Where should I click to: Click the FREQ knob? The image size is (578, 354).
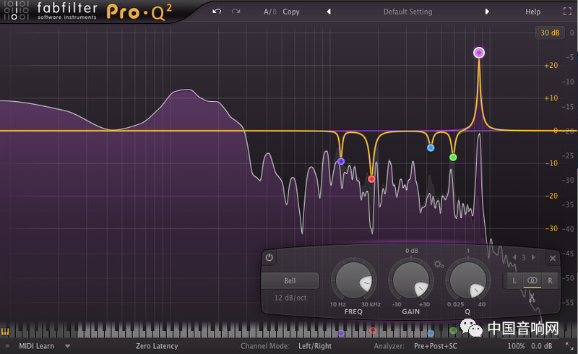pos(354,281)
